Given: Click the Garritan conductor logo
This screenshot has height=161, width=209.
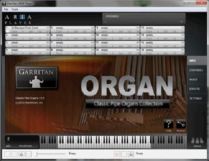Looking at the screenshot, I should point(37,78).
